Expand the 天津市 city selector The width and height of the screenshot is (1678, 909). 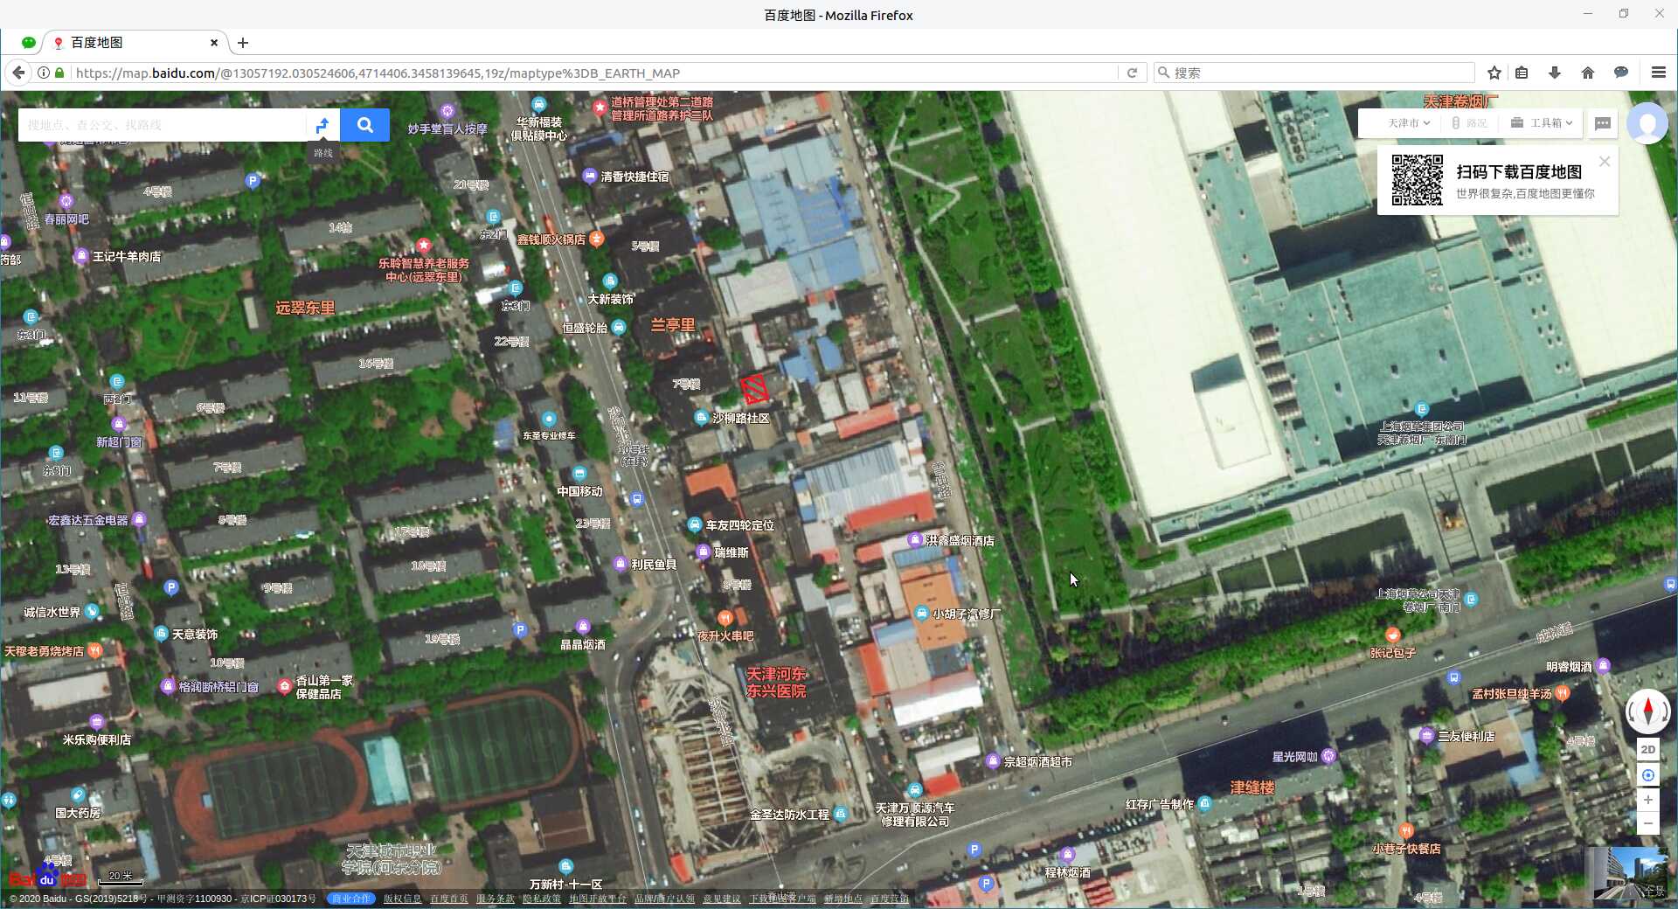(1408, 123)
